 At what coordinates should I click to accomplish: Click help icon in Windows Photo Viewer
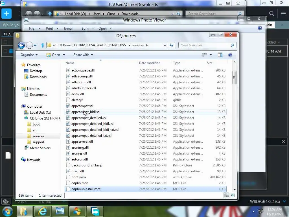click(260, 28)
